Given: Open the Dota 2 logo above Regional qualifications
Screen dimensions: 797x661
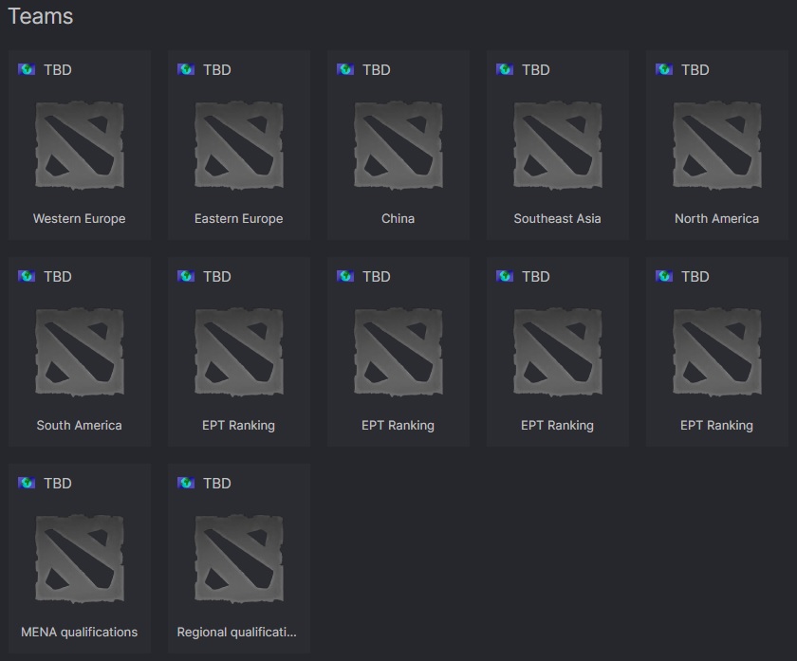Looking at the screenshot, I should point(239,559).
